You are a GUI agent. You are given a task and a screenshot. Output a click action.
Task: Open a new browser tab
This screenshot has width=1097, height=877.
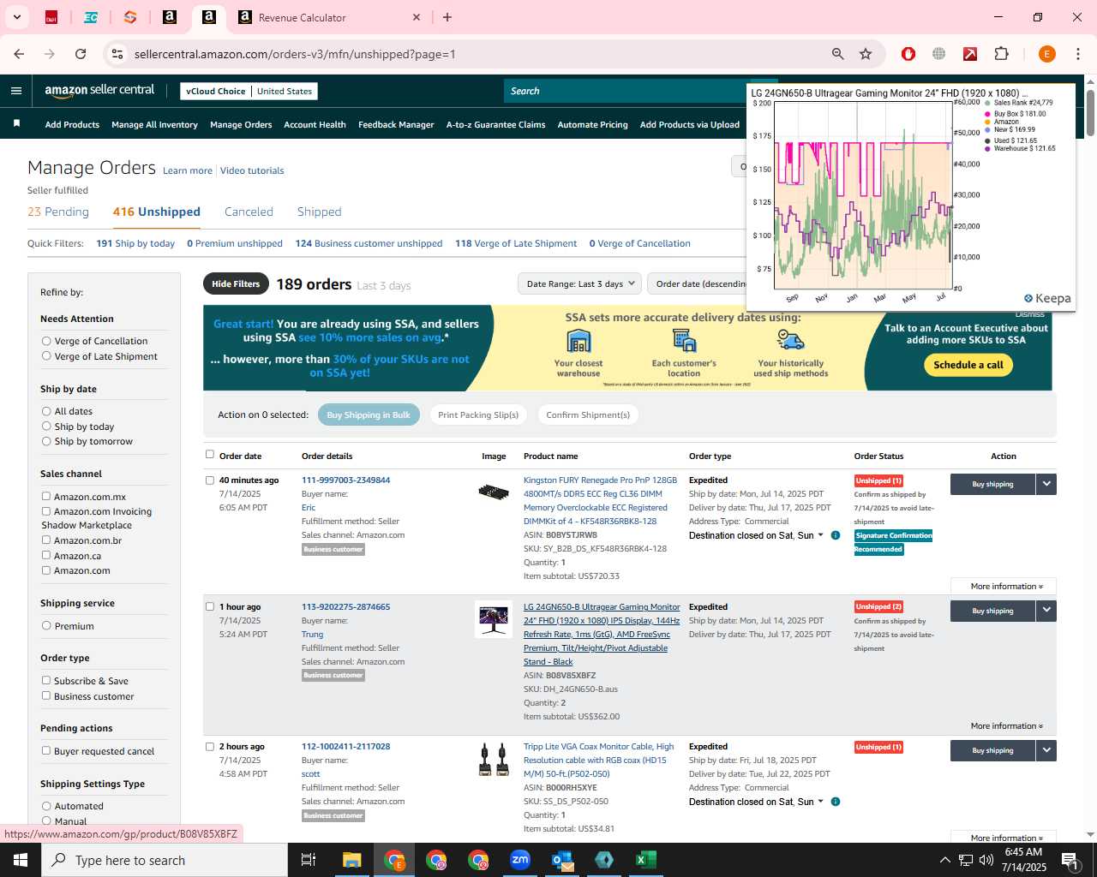[x=447, y=17]
